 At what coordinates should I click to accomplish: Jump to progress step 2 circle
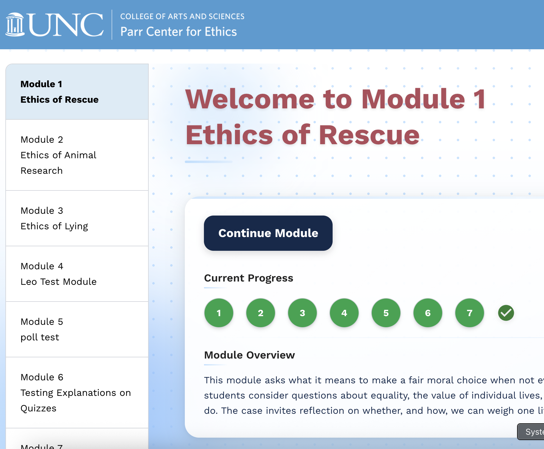click(x=261, y=313)
